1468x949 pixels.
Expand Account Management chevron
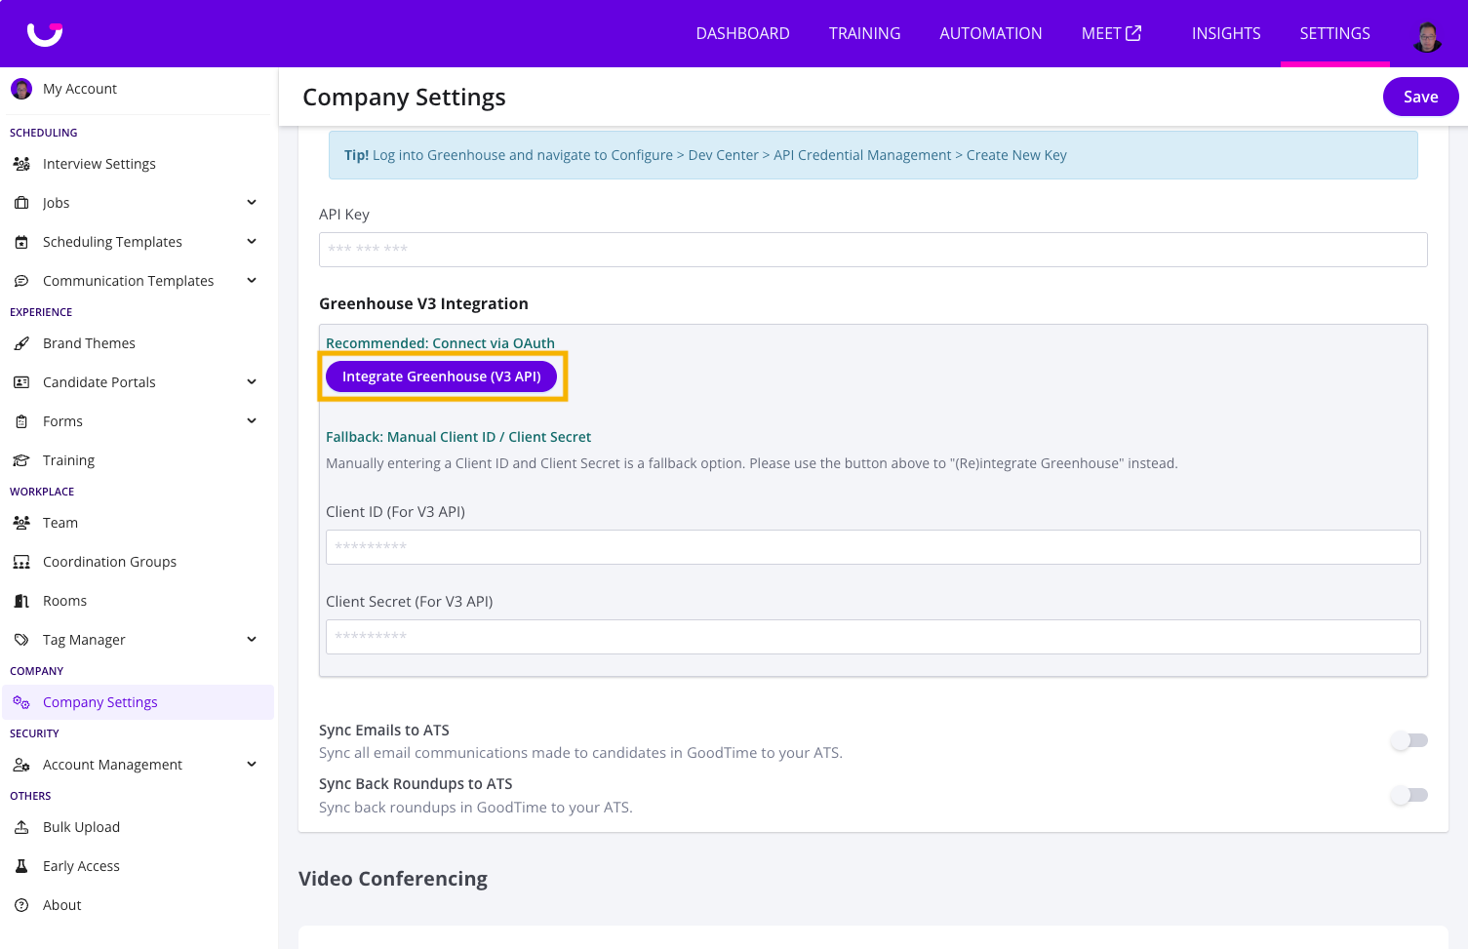click(252, 764)
